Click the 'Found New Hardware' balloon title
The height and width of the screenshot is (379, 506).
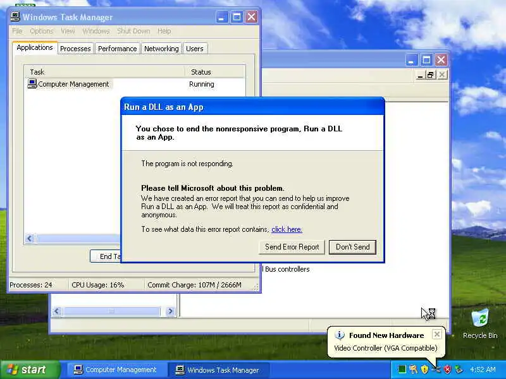tap(386, 335)
